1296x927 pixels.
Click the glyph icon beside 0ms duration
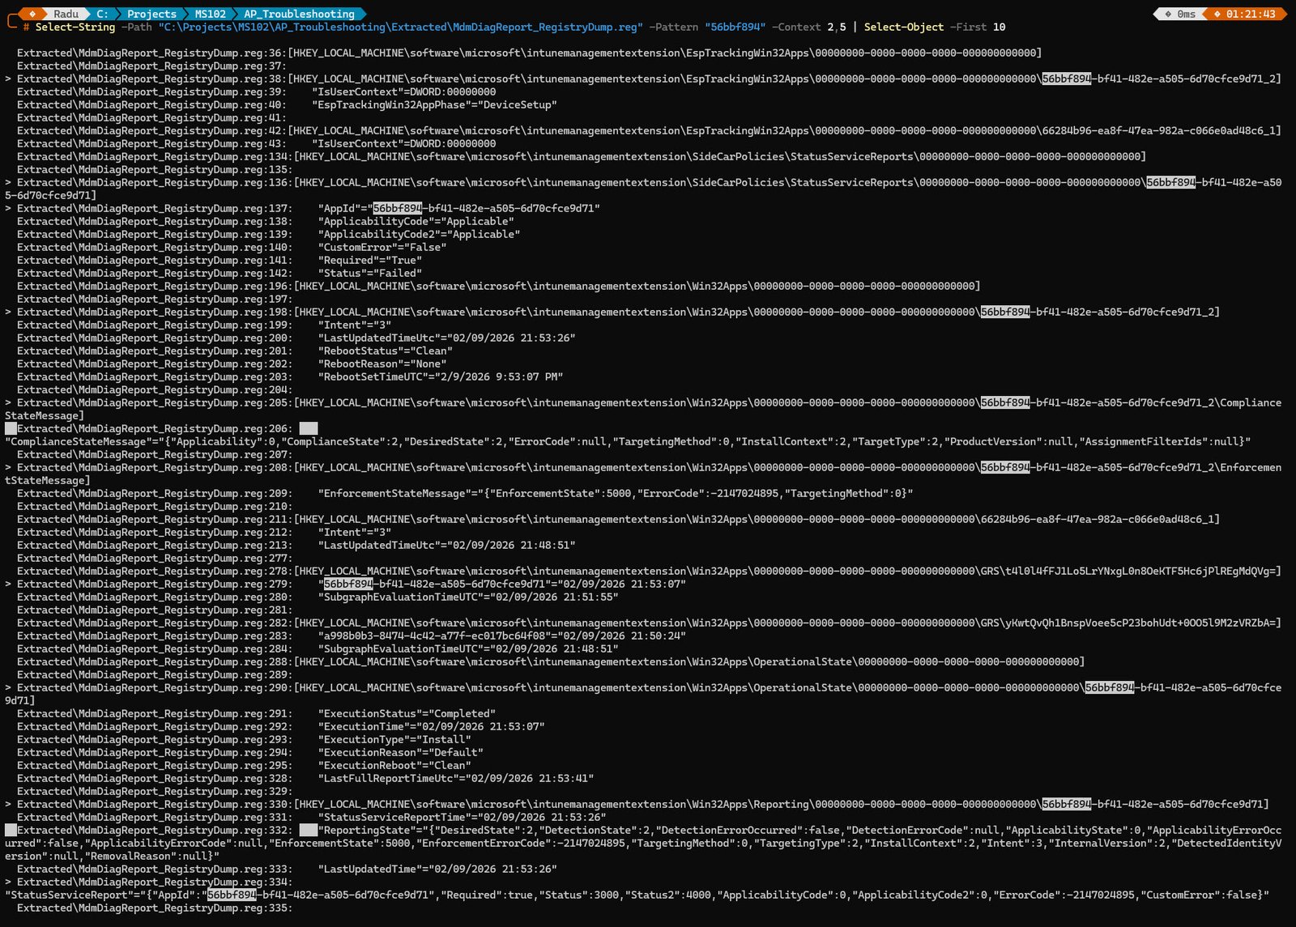pyautogui.click(x=1167, y=14)
